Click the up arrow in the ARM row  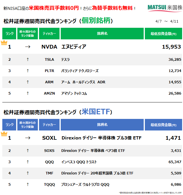tap(27, 82)
